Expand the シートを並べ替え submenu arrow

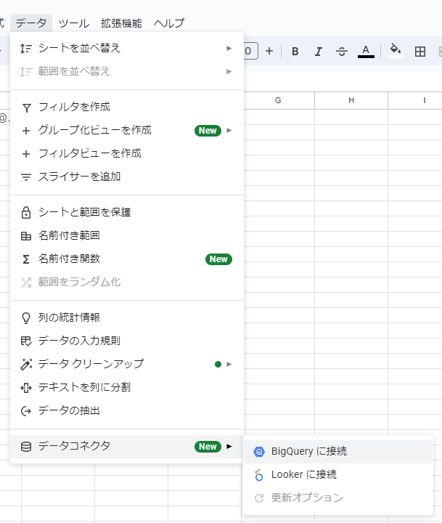(229, 49)
